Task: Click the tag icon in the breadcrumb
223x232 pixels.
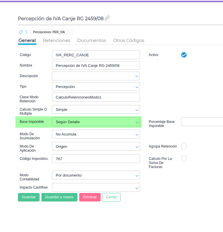Action: (x=21, y=32)
